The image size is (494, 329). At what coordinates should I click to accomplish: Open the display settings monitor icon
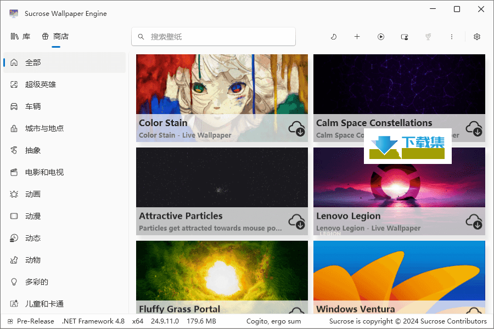pos(405,37)
